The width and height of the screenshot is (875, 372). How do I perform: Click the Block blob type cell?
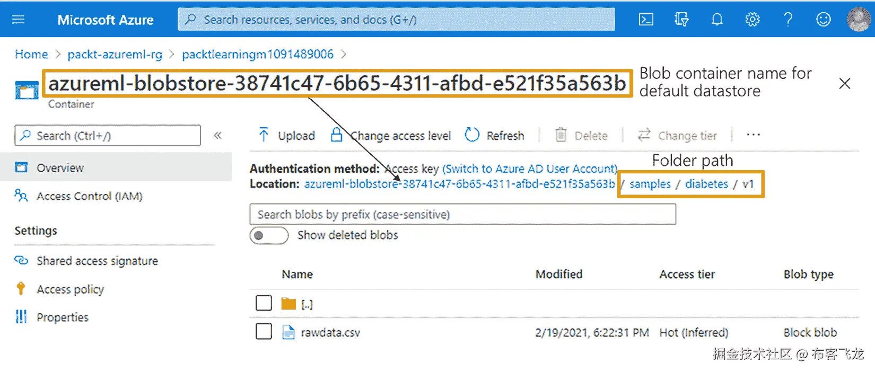(810, 333)
